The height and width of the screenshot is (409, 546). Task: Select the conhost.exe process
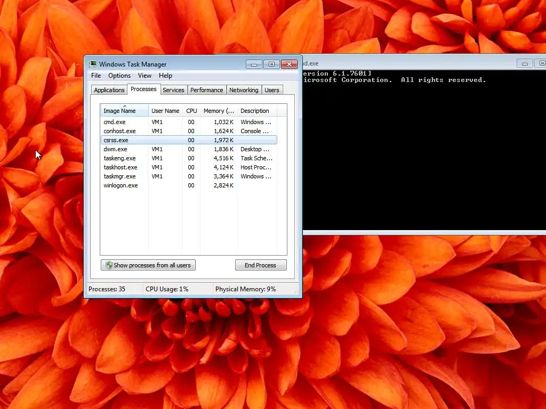(189, 131)
